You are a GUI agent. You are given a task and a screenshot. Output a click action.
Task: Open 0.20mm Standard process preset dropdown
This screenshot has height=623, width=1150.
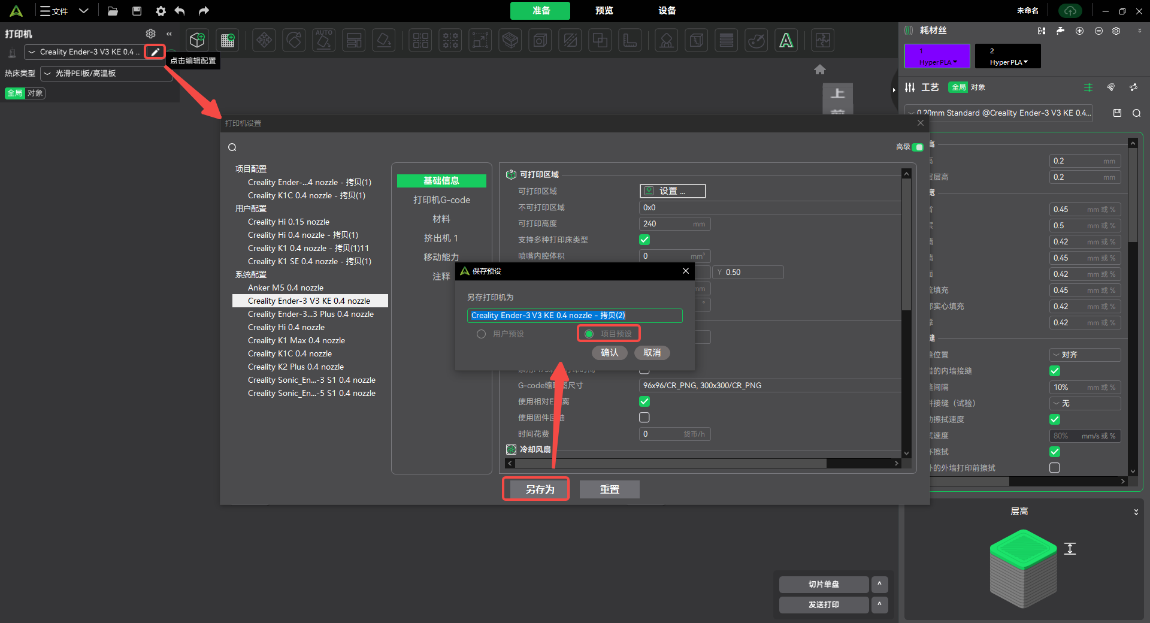point(999,113)
